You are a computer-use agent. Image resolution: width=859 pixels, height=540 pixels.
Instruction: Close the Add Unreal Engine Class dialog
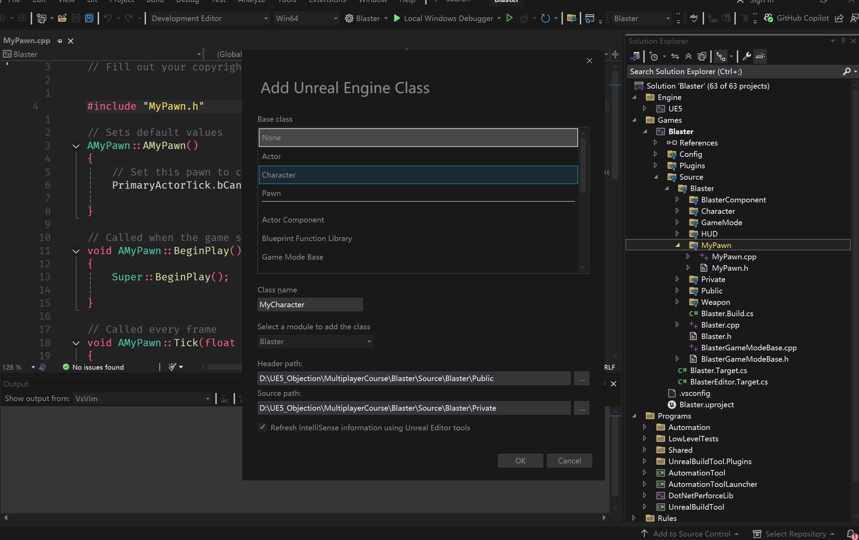tap(589, 61)
